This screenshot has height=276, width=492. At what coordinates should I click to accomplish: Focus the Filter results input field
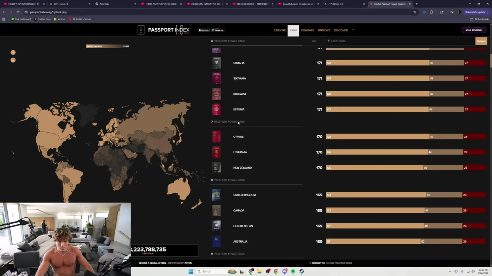[401, 41]
